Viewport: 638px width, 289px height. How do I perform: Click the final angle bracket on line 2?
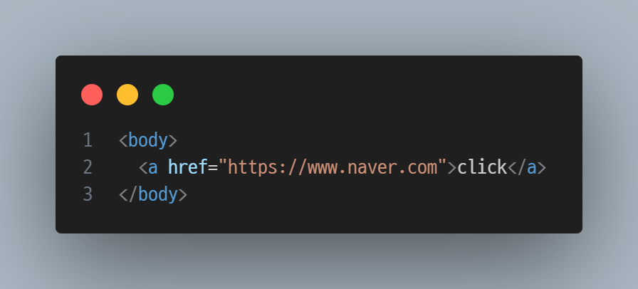pyautogui.click(x=542, y=168)
